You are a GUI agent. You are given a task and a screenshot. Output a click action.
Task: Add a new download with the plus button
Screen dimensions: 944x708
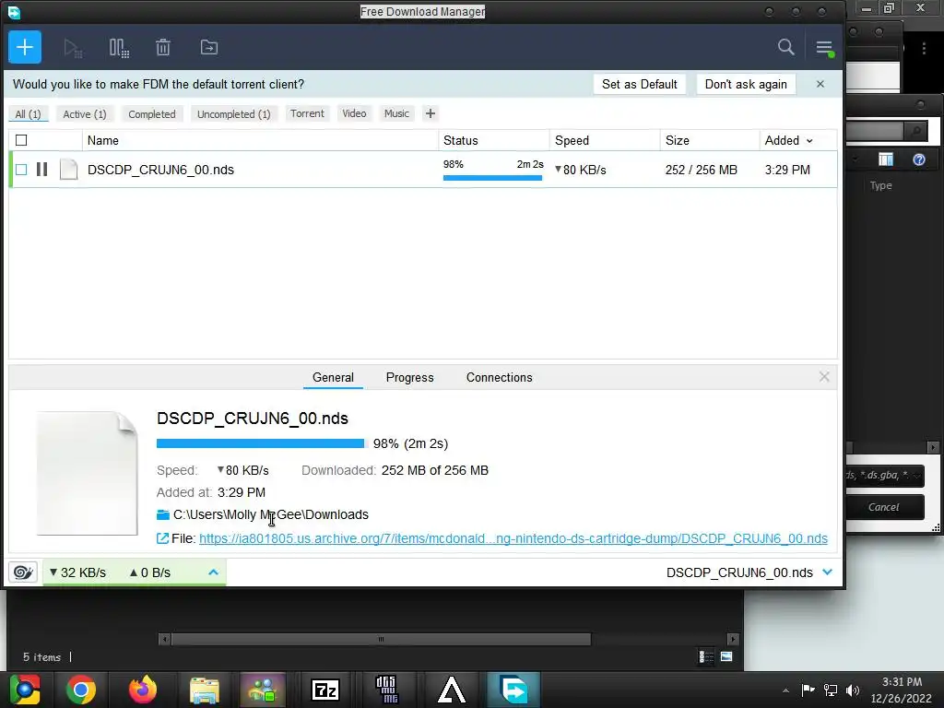pos(25,47)
